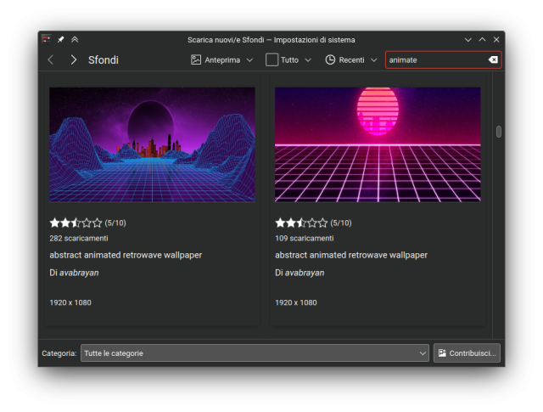Image resolution: width=543 pixels, height=412 pixels.
Task: Click the application menu icon in title bar
Action: tap(46, 39)
